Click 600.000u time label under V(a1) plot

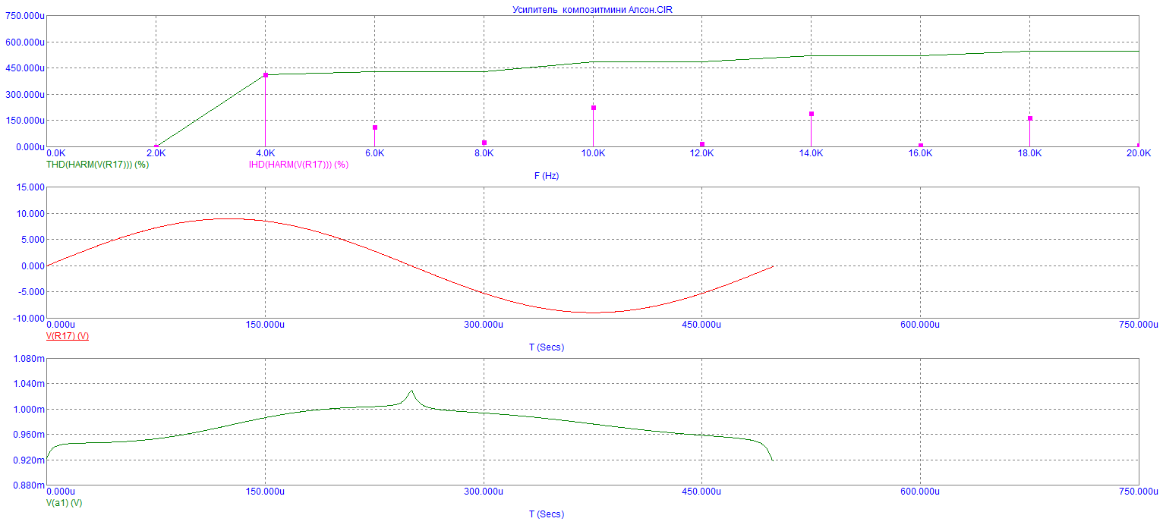click(x=920, y=492)
